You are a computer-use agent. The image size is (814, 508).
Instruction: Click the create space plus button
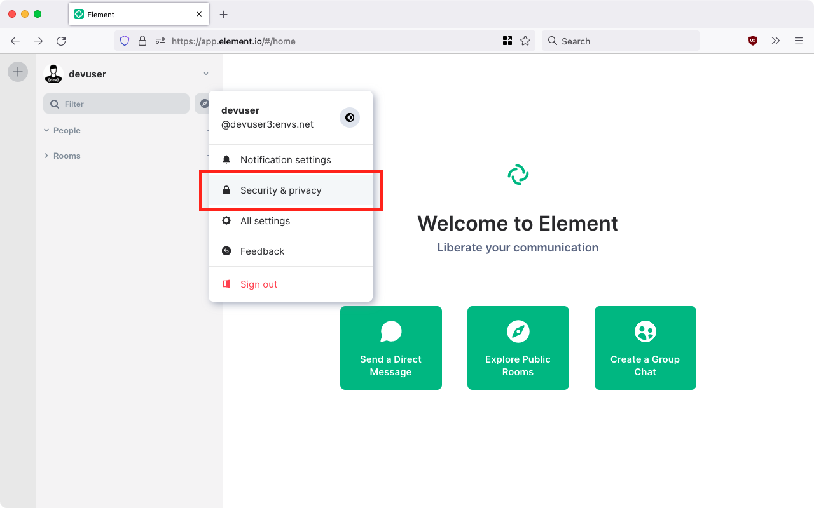18,72
